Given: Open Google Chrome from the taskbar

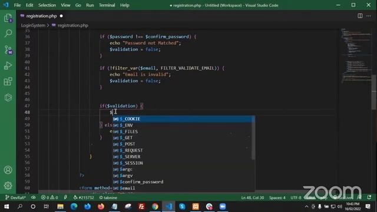Looking at the screenshot, I should 155,207.
